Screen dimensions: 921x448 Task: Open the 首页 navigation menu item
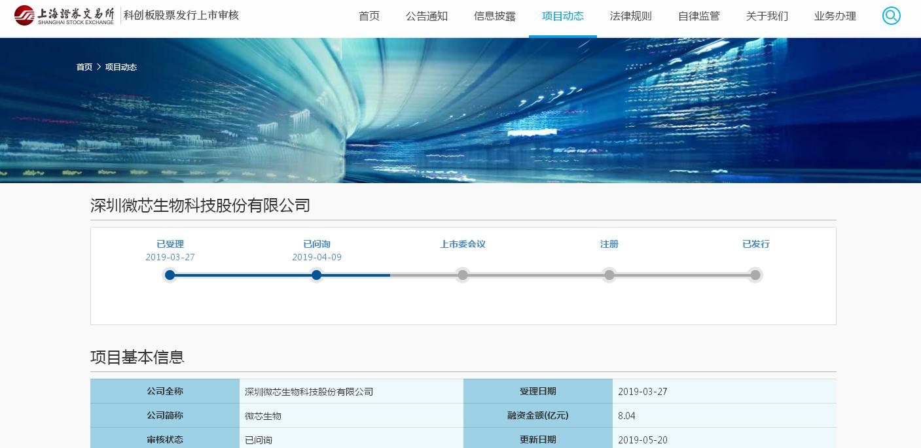369,16
